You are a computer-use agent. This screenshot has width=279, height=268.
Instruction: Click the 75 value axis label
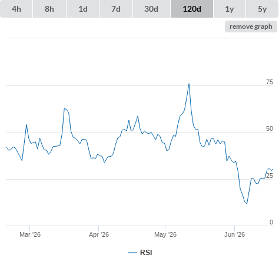pyautogui.click(x=270, y=82)
